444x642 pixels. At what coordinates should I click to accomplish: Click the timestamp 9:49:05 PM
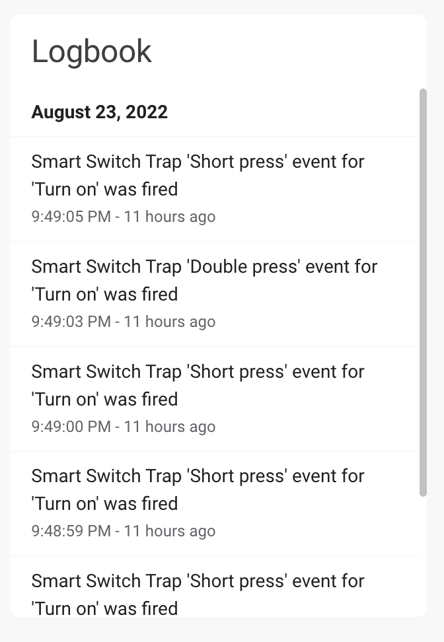71,217
